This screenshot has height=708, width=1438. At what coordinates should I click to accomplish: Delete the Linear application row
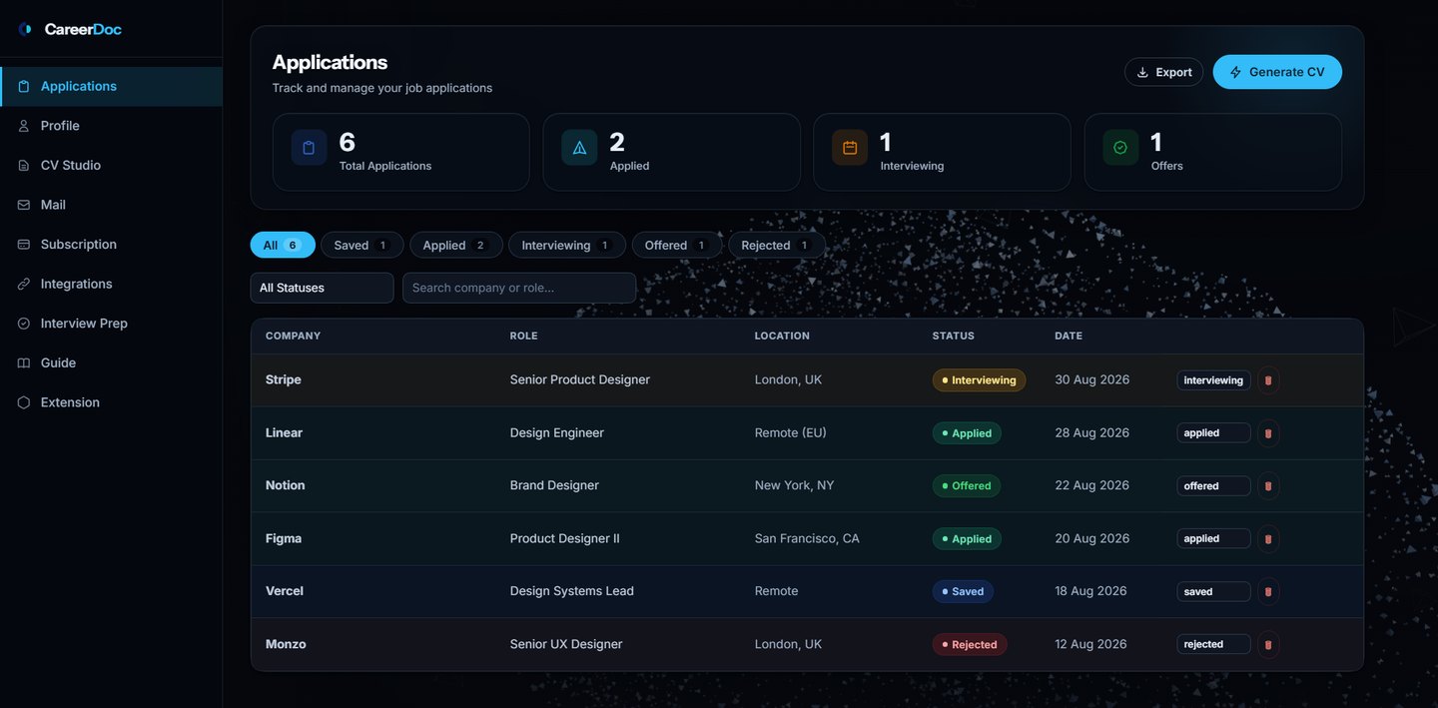tap(1268, 433)
